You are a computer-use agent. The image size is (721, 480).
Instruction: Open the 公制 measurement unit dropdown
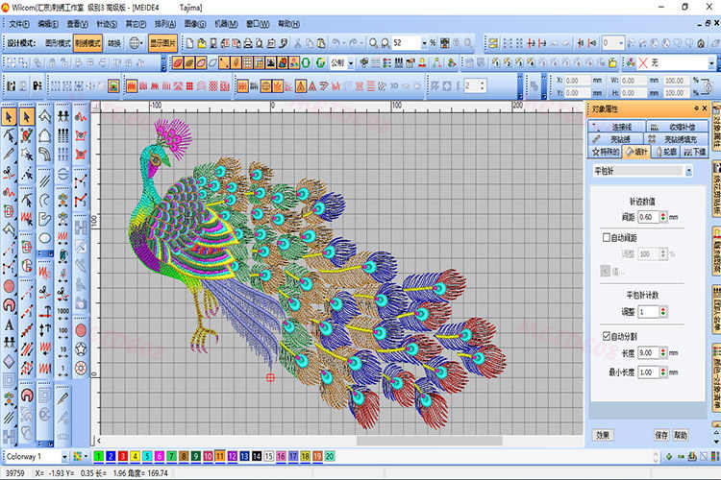(x=350, y=63)
